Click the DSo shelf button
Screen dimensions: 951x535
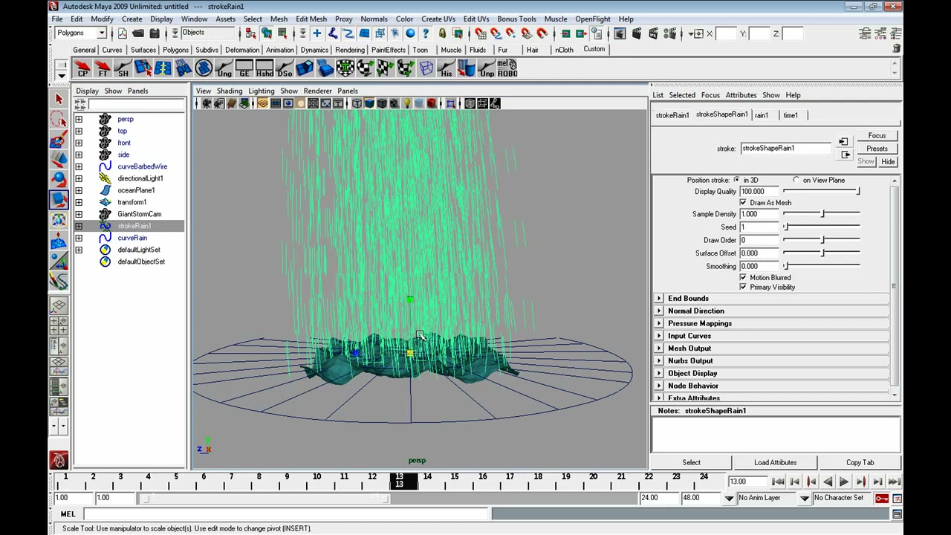284,69
